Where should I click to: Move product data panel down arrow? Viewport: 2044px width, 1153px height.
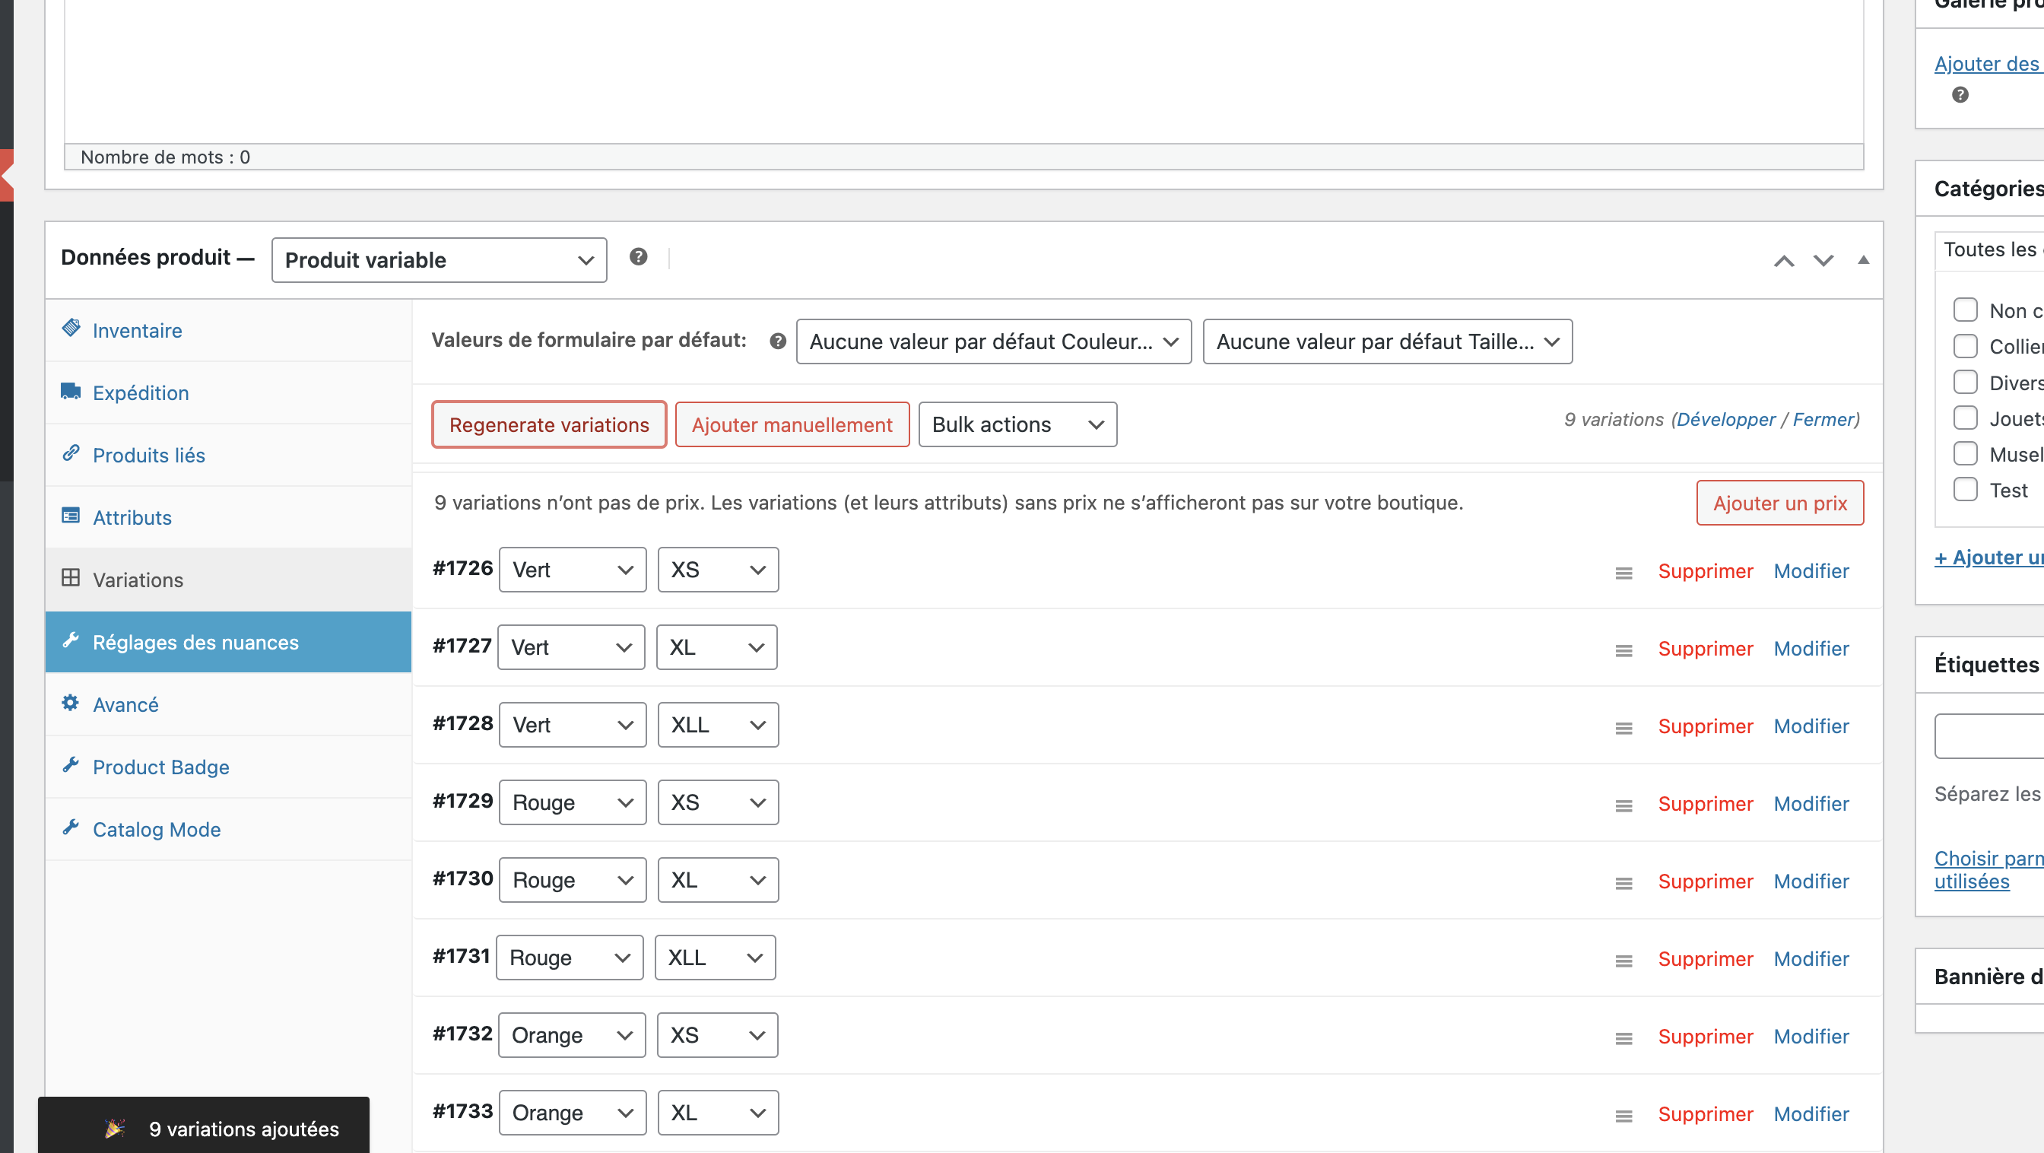click(x=1823, y=260)
